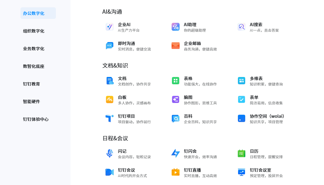Switch to the 组织数字化 category
324x185 pixels.
(x=34, y=31)
